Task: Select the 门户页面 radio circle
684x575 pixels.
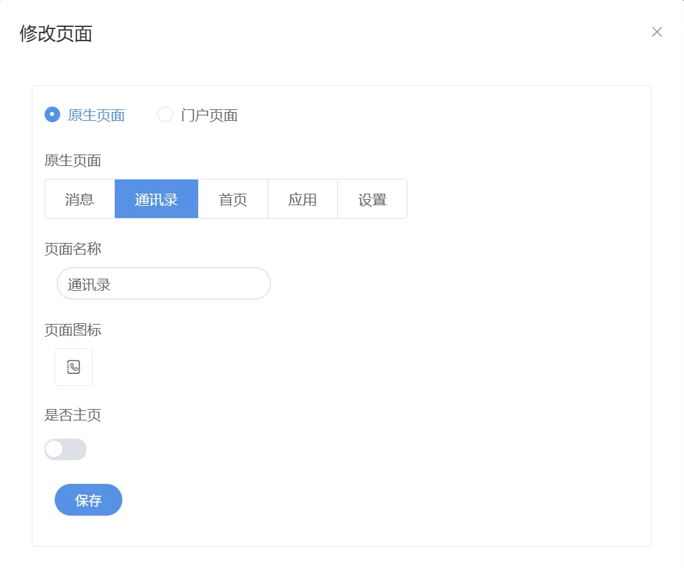Action: click(x=166, y=115)
